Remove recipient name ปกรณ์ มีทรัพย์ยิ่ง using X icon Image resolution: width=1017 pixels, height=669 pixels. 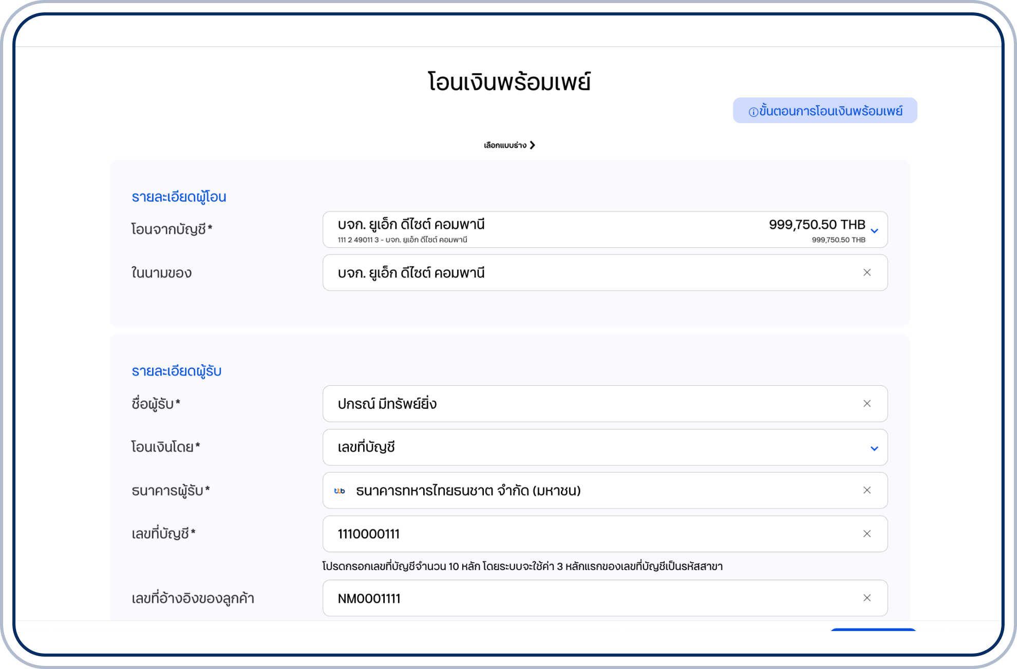click(x=867, y=404)
